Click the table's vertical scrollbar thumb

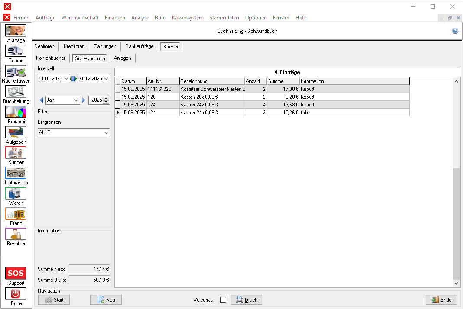456,223
